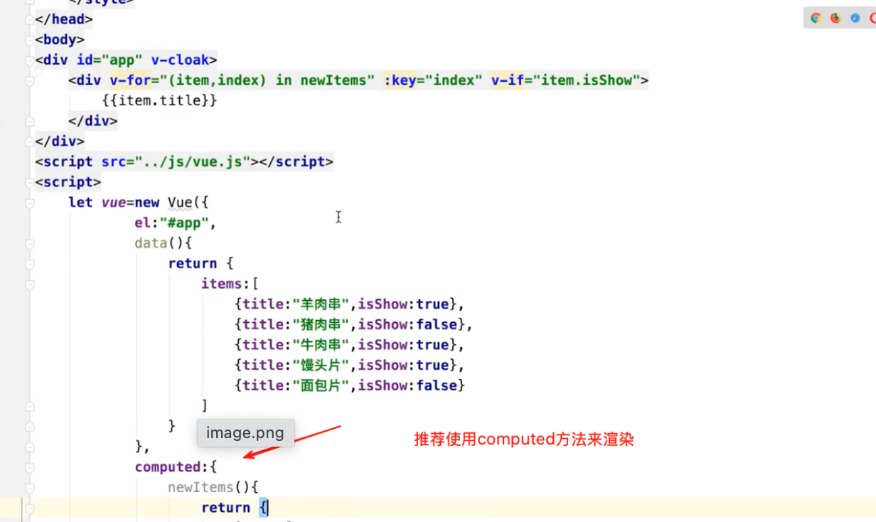Fold the v-for div block
Viewport: 876px width, 522px height.
tap(30, 80)
